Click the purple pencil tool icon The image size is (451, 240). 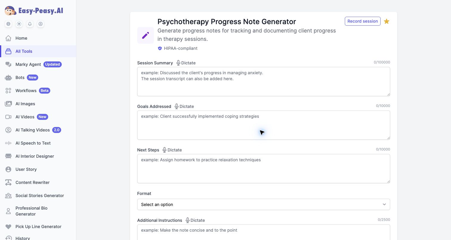click(x=146, y=35)
